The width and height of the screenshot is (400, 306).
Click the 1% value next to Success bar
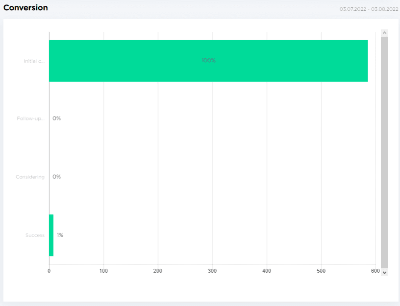click(60, 235)
